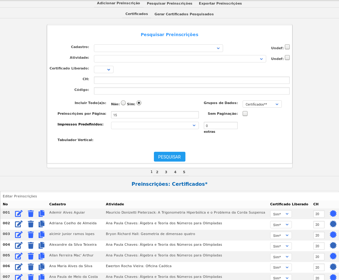
Task: Click the seal icon for row 003
Action: (333, 235)
